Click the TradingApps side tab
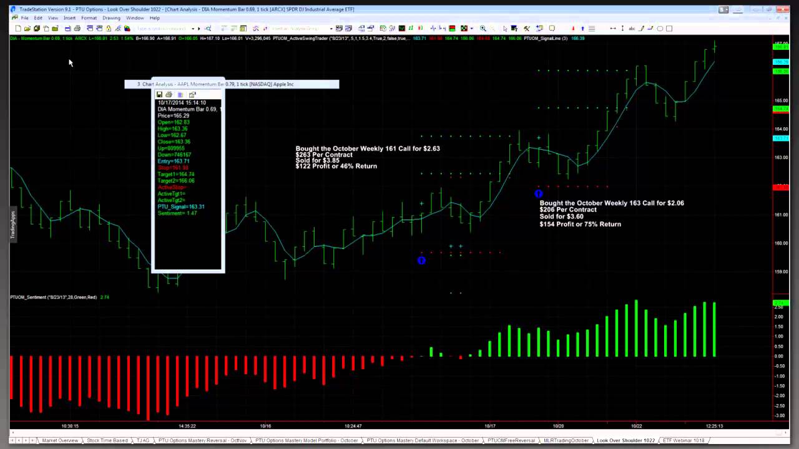This screenshot has width=799, height=449. [x=12, y=224]
